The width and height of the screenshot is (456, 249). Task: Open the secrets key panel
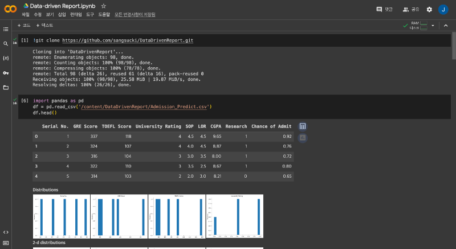click(x=6, y=72)
